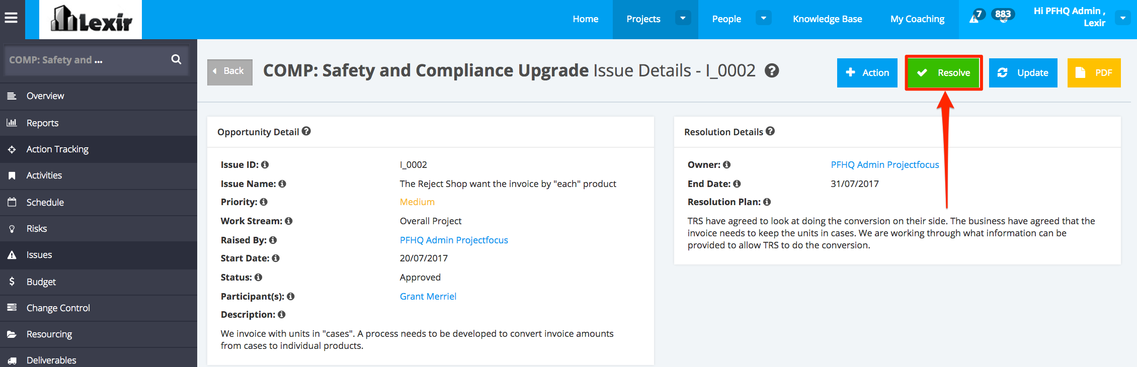1137x367 pixels.
Task: Open the hamburger menu icon
Action: point(11,18)
